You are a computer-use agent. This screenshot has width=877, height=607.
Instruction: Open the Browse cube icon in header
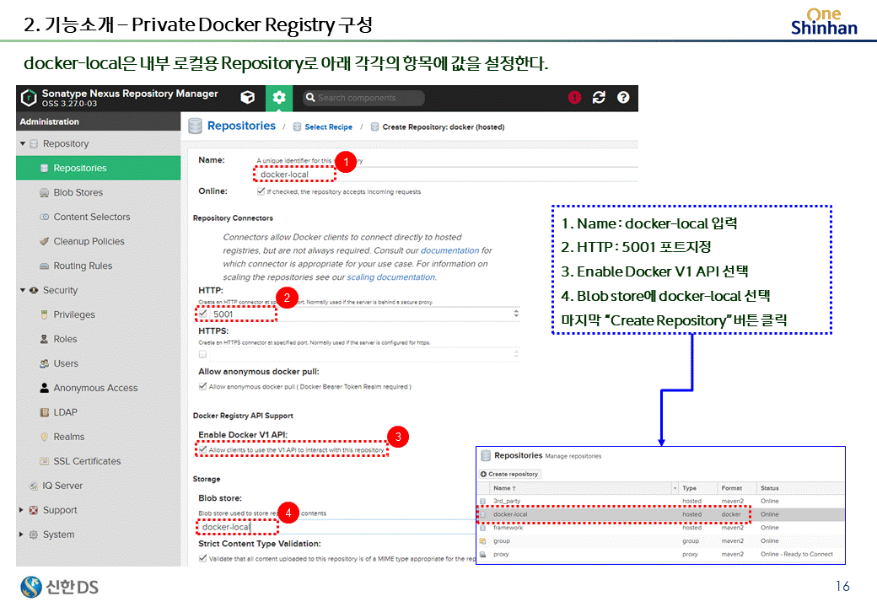(x=247, y=97)
